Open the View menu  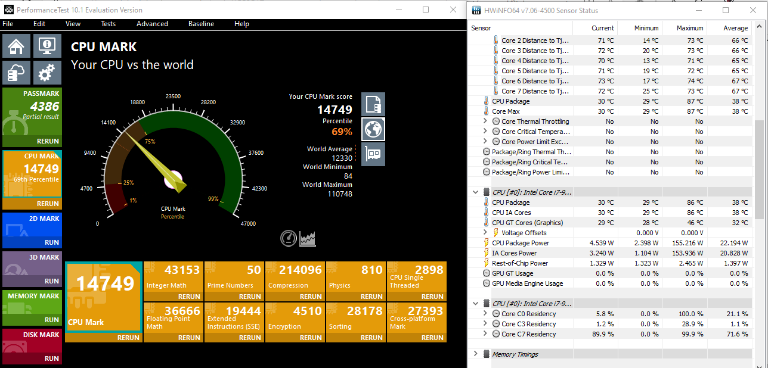[x=73, y=24]
